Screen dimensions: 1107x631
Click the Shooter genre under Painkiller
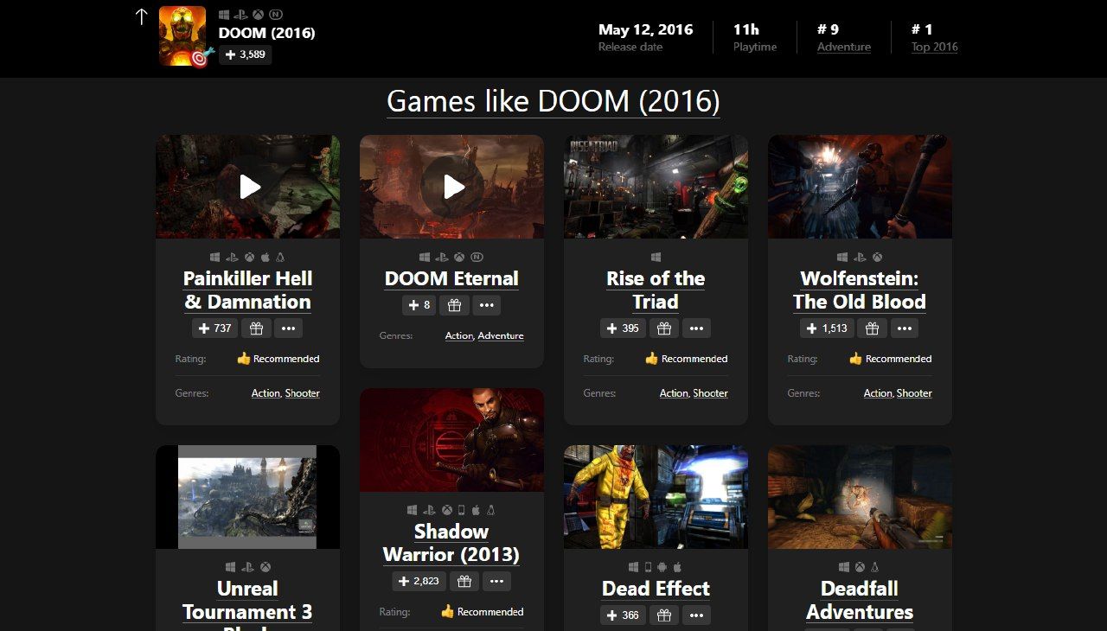tap(303, 393)
